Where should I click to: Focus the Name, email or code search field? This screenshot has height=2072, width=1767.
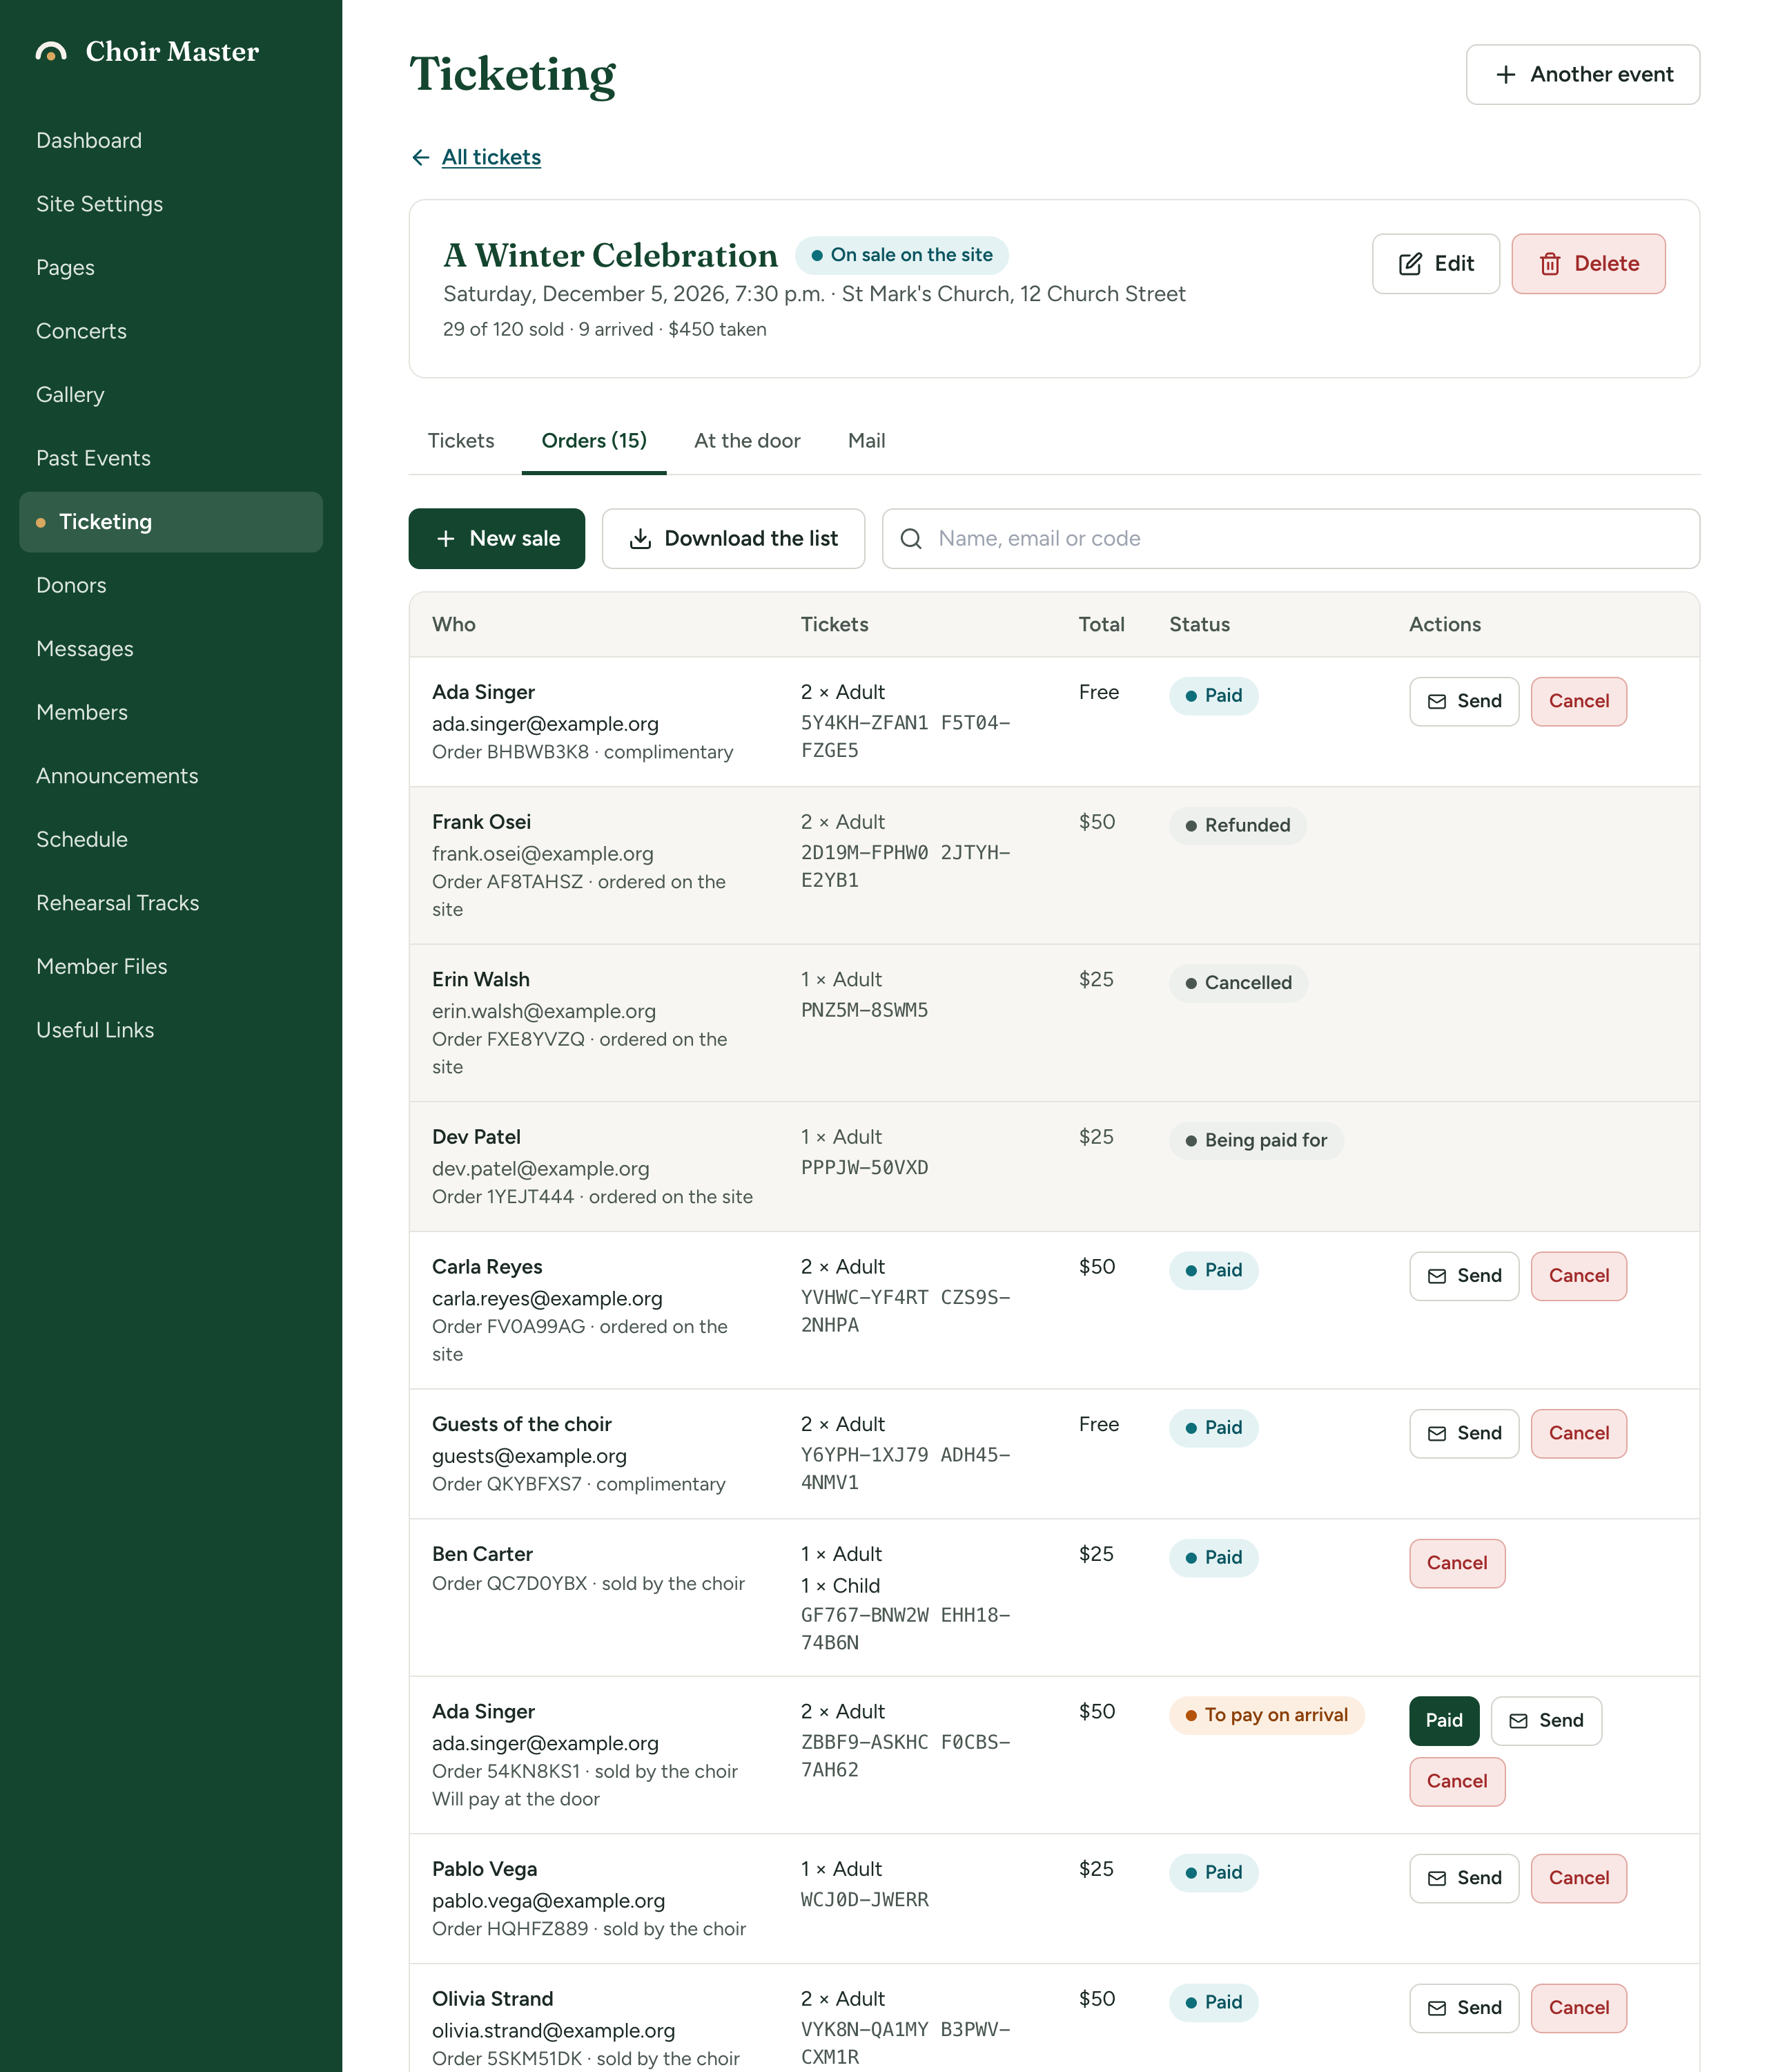[x=1290, y=539]
